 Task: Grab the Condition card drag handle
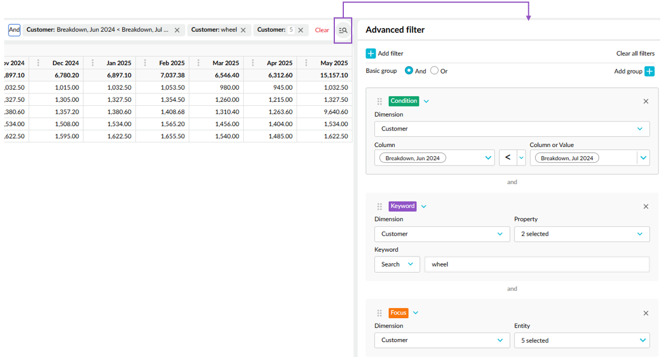coord(379,102)
